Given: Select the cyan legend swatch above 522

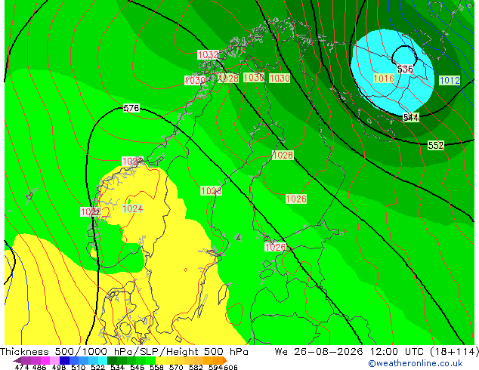Looking at the screenshot, I should coord(103,360).
